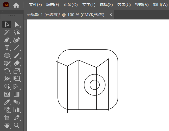Activate the Free Transform tool
This screenshot has width=169, height=131.
(x=17, y=79)
